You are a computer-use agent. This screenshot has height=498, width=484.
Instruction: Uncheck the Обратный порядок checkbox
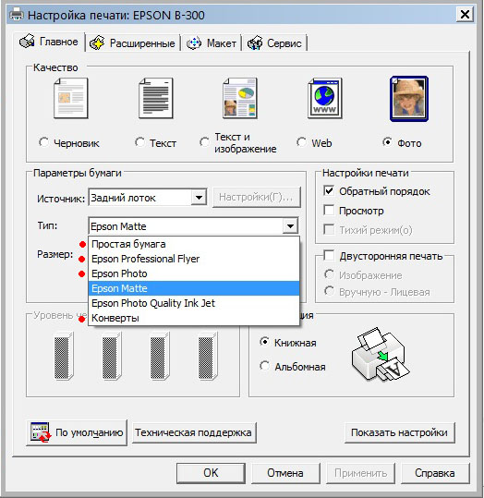click(x=329, y=191)
